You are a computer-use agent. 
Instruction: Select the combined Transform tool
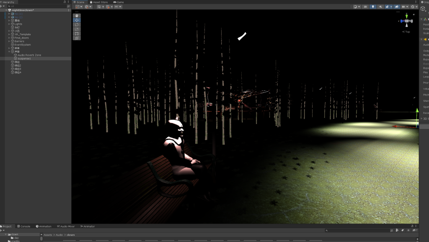[77, 38]
